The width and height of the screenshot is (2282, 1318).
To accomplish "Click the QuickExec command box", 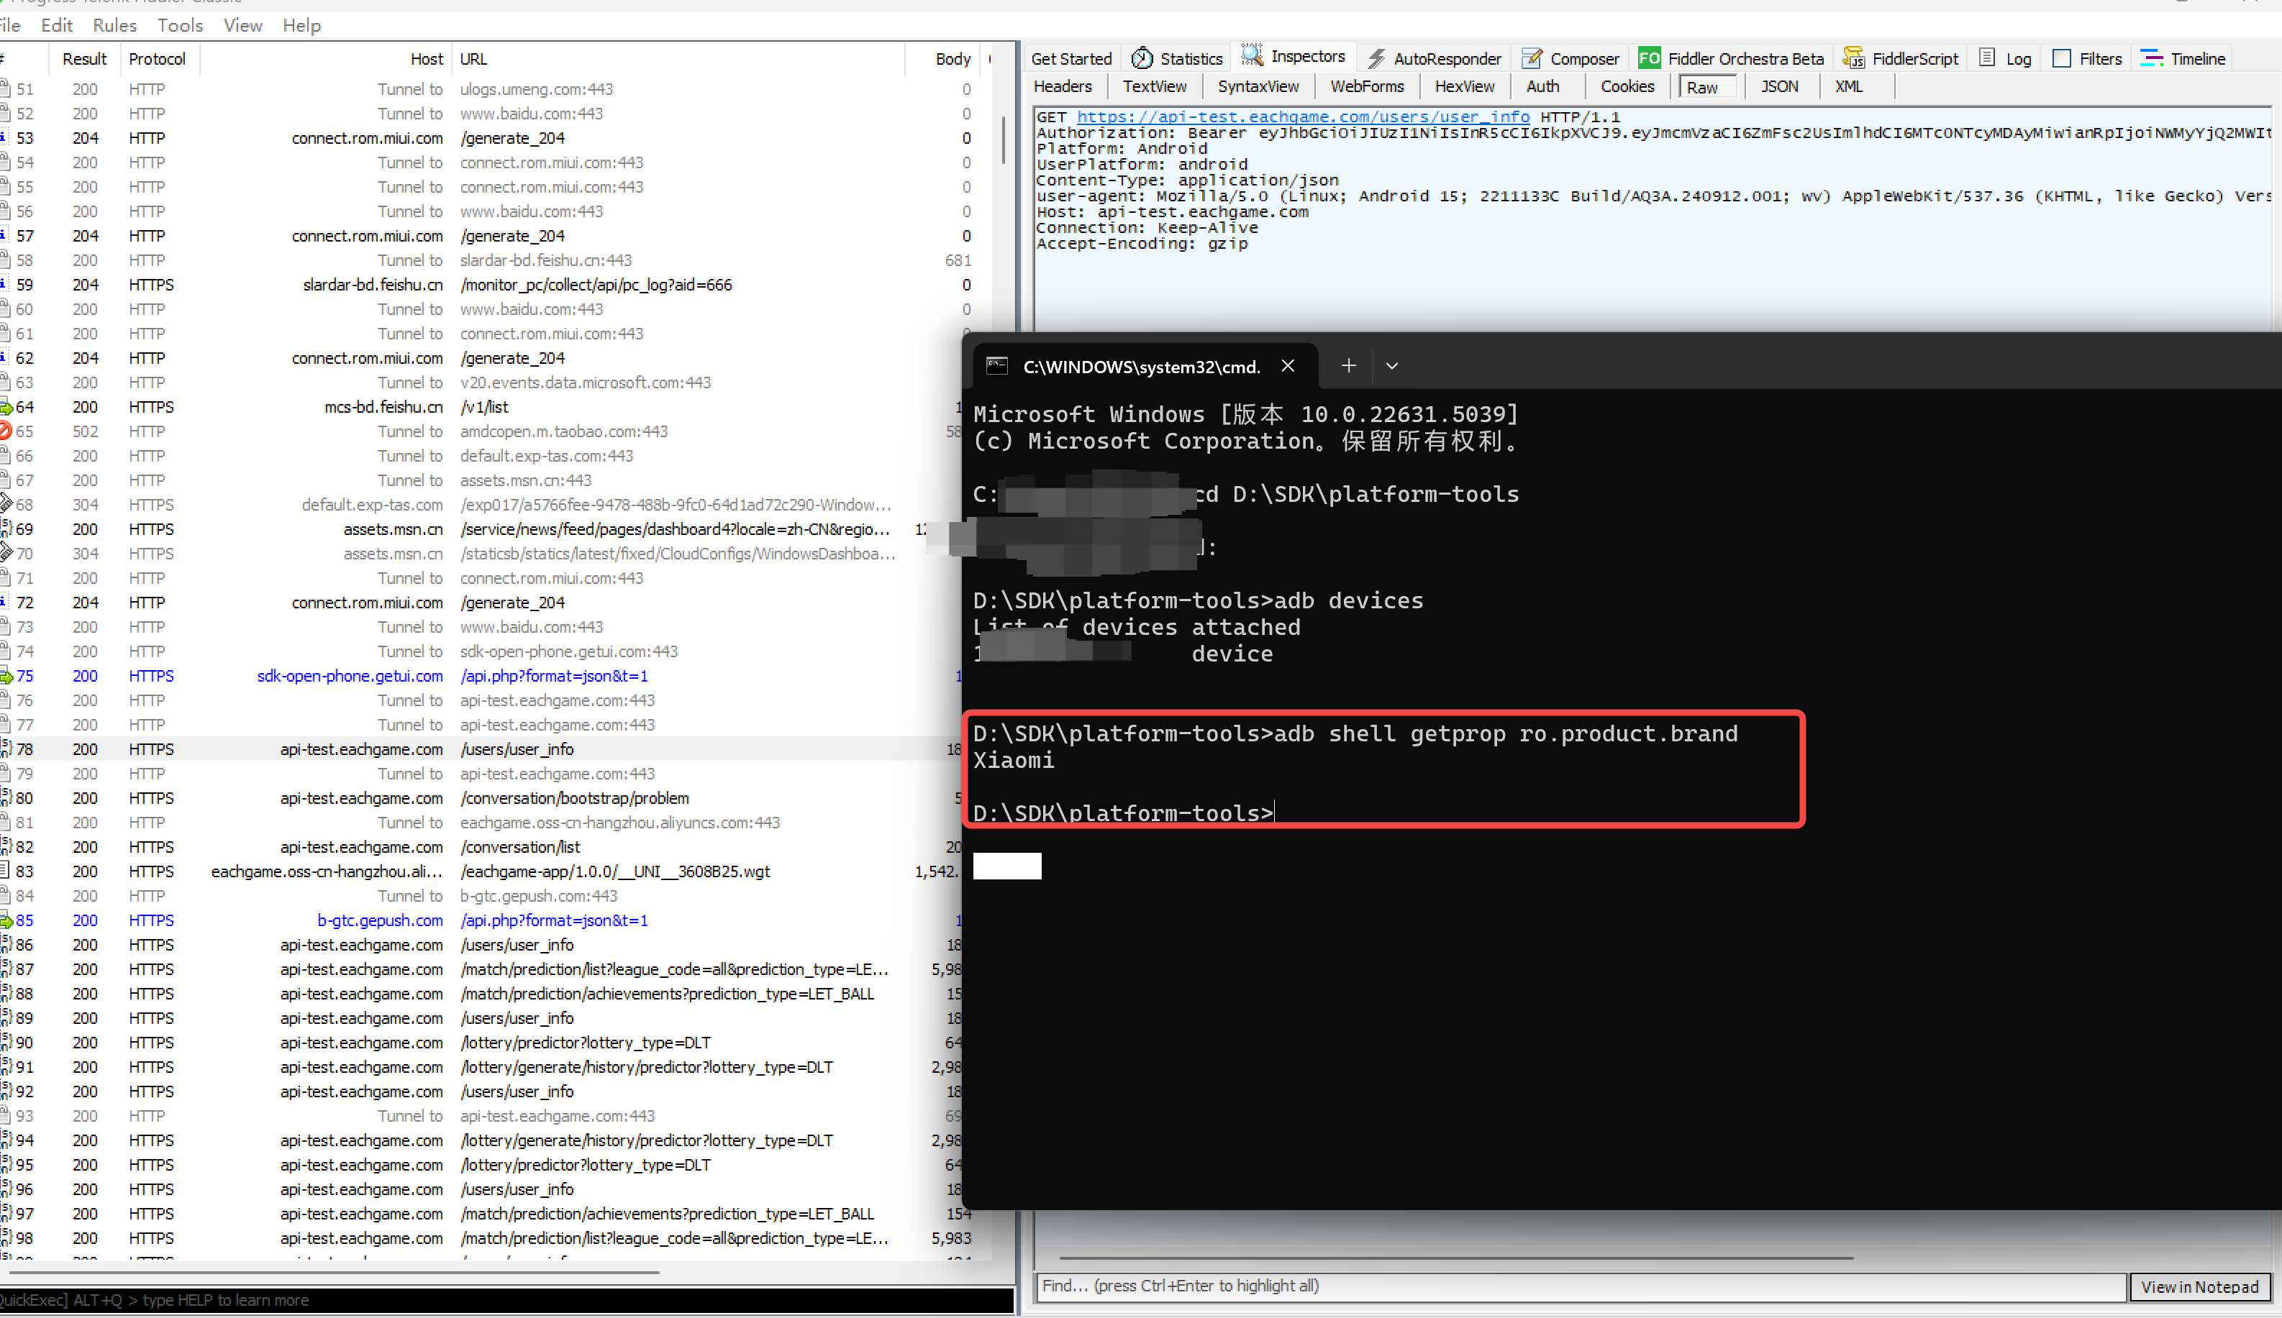I will pyautogui.click(x=507, y=1300).
